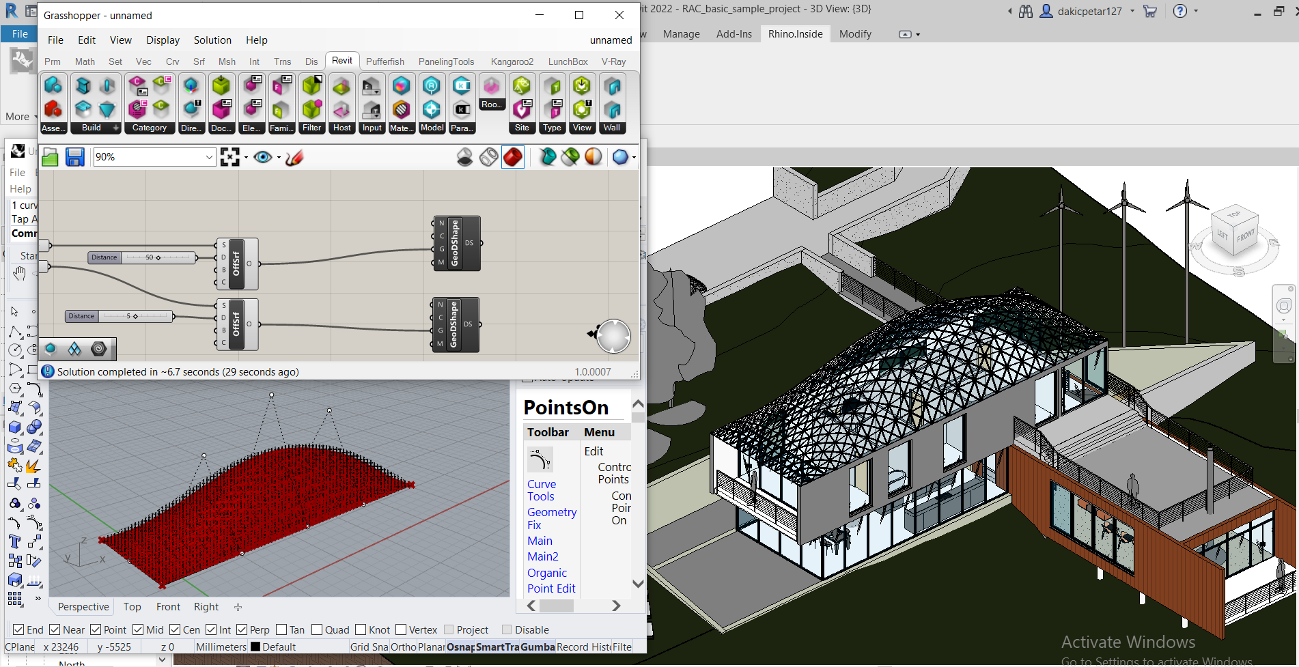Open the 90% zoom level dropdown
The image size is (1299, 667).
point(210,157)
